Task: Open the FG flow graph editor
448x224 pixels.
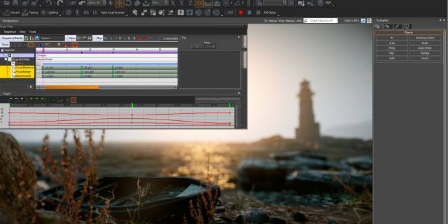Action: click(95, 13)
